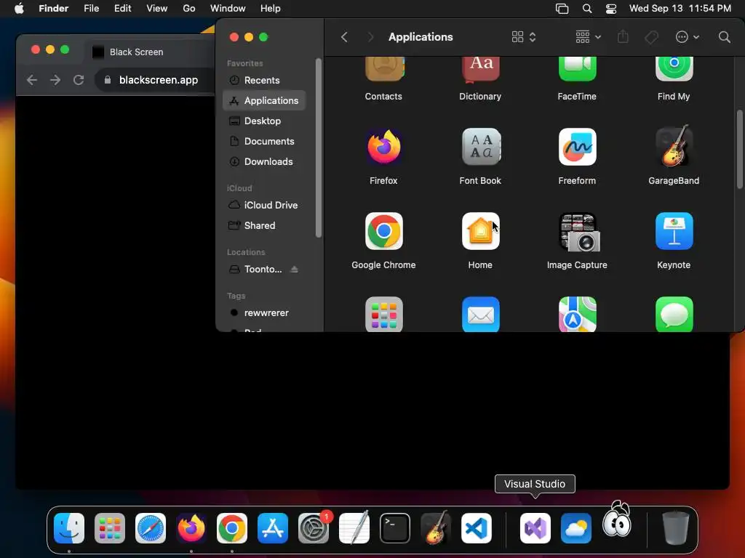Open the File menu
The width and height of the screenshot is (745, 558).
(x=91, y=9)
